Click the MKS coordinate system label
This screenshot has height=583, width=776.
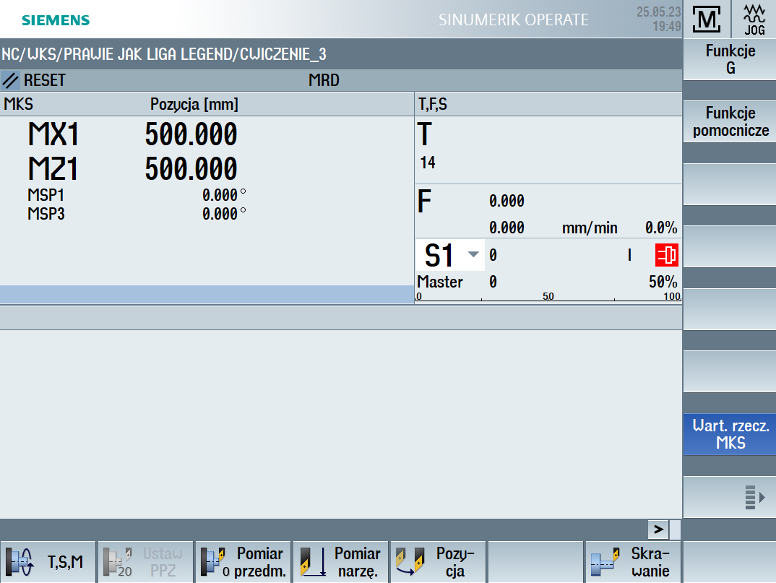(18, 105)
